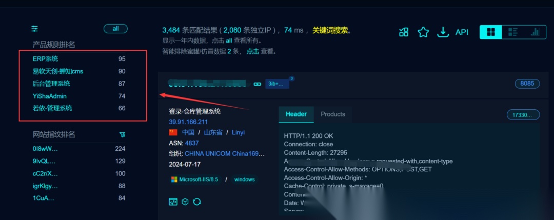This screenshot has width=554, height=220.
Task: Click the windows tag
Action: 244,179
